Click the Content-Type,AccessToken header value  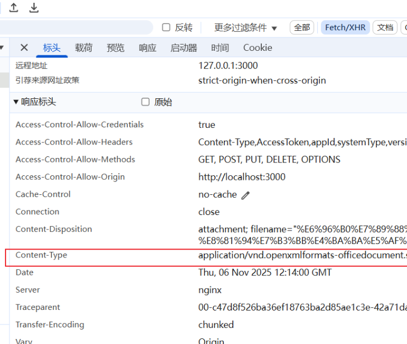[x=303, y=142]
